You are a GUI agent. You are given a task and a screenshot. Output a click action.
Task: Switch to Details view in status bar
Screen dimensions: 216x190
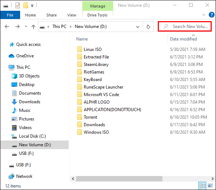click(203, 186)
